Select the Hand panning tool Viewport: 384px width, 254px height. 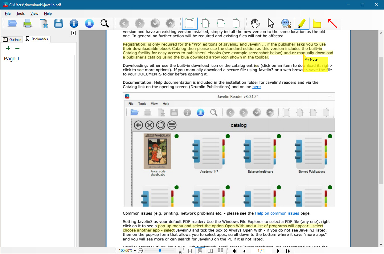point(255,23)
